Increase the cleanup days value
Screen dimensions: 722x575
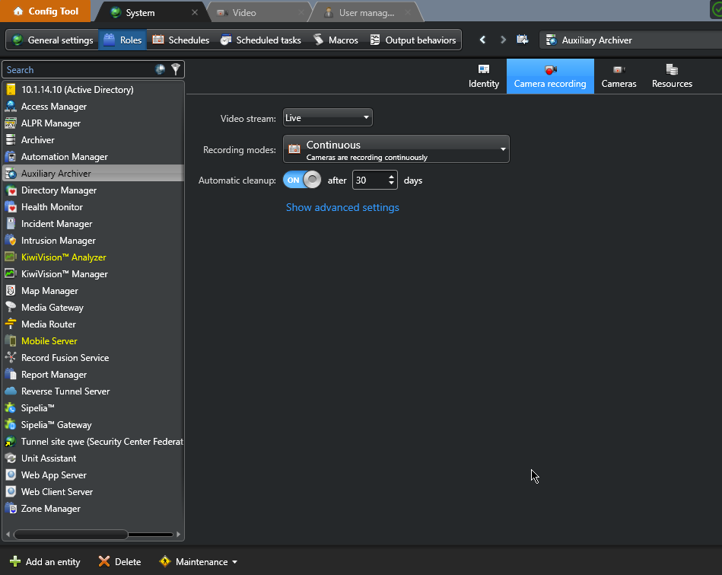392,177
